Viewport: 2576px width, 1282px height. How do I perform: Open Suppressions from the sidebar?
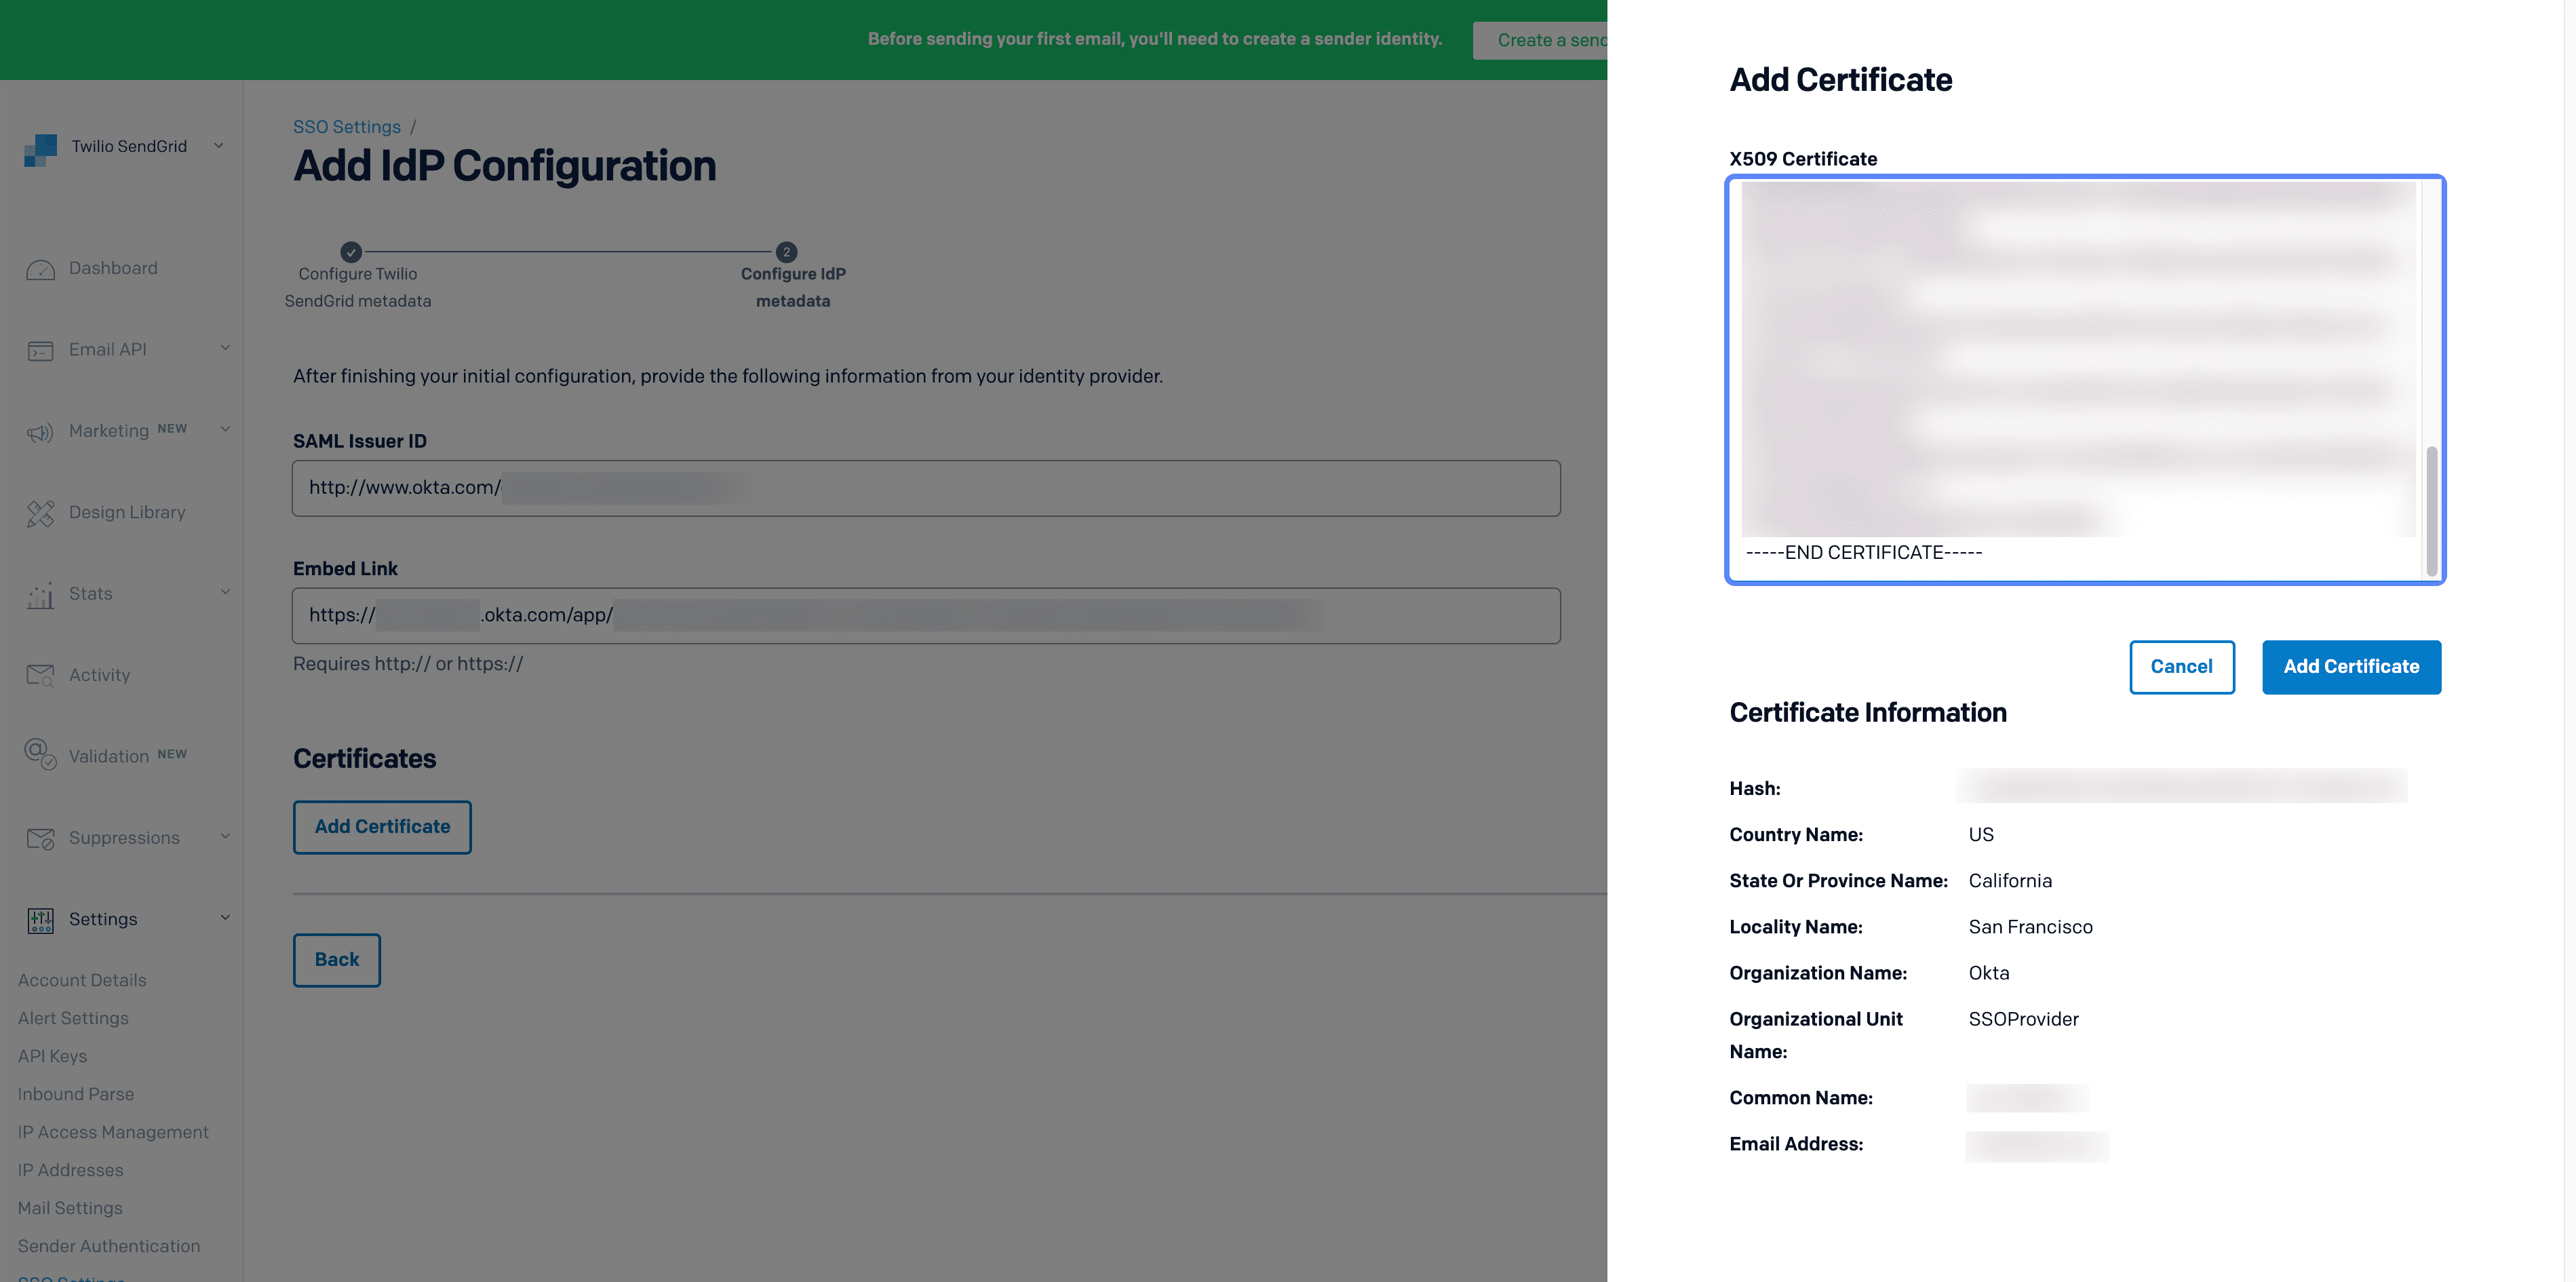[x=40, y=838]
